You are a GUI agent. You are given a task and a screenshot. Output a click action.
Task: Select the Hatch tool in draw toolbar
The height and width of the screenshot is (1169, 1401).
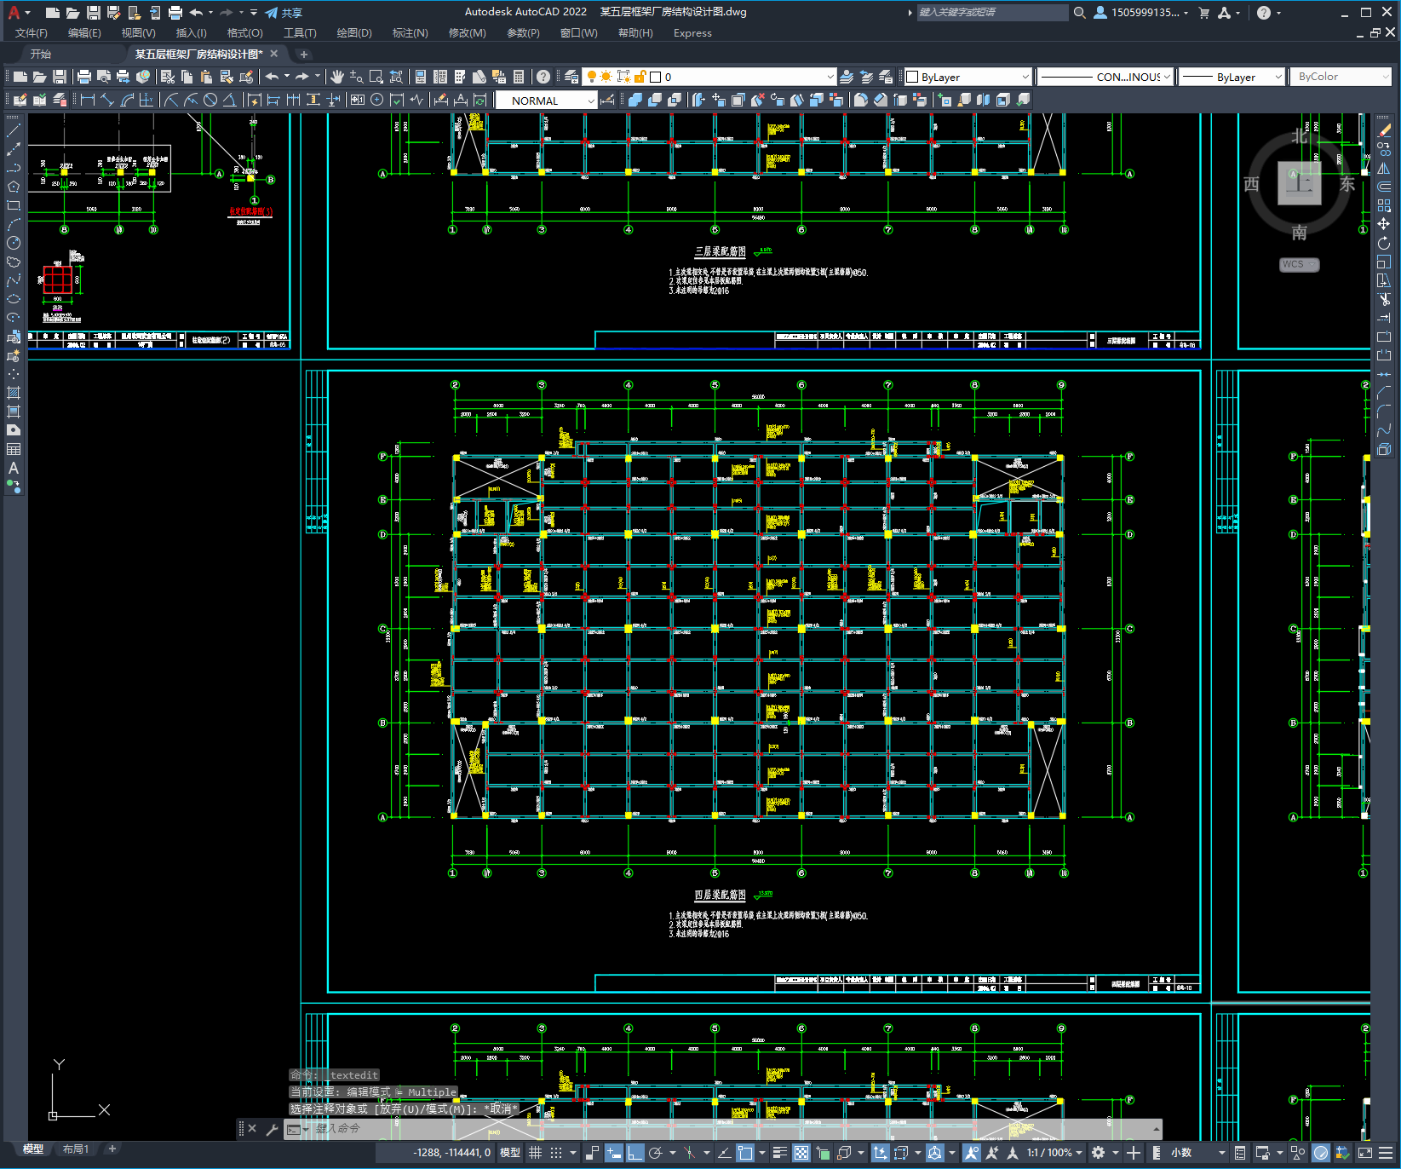14,393
